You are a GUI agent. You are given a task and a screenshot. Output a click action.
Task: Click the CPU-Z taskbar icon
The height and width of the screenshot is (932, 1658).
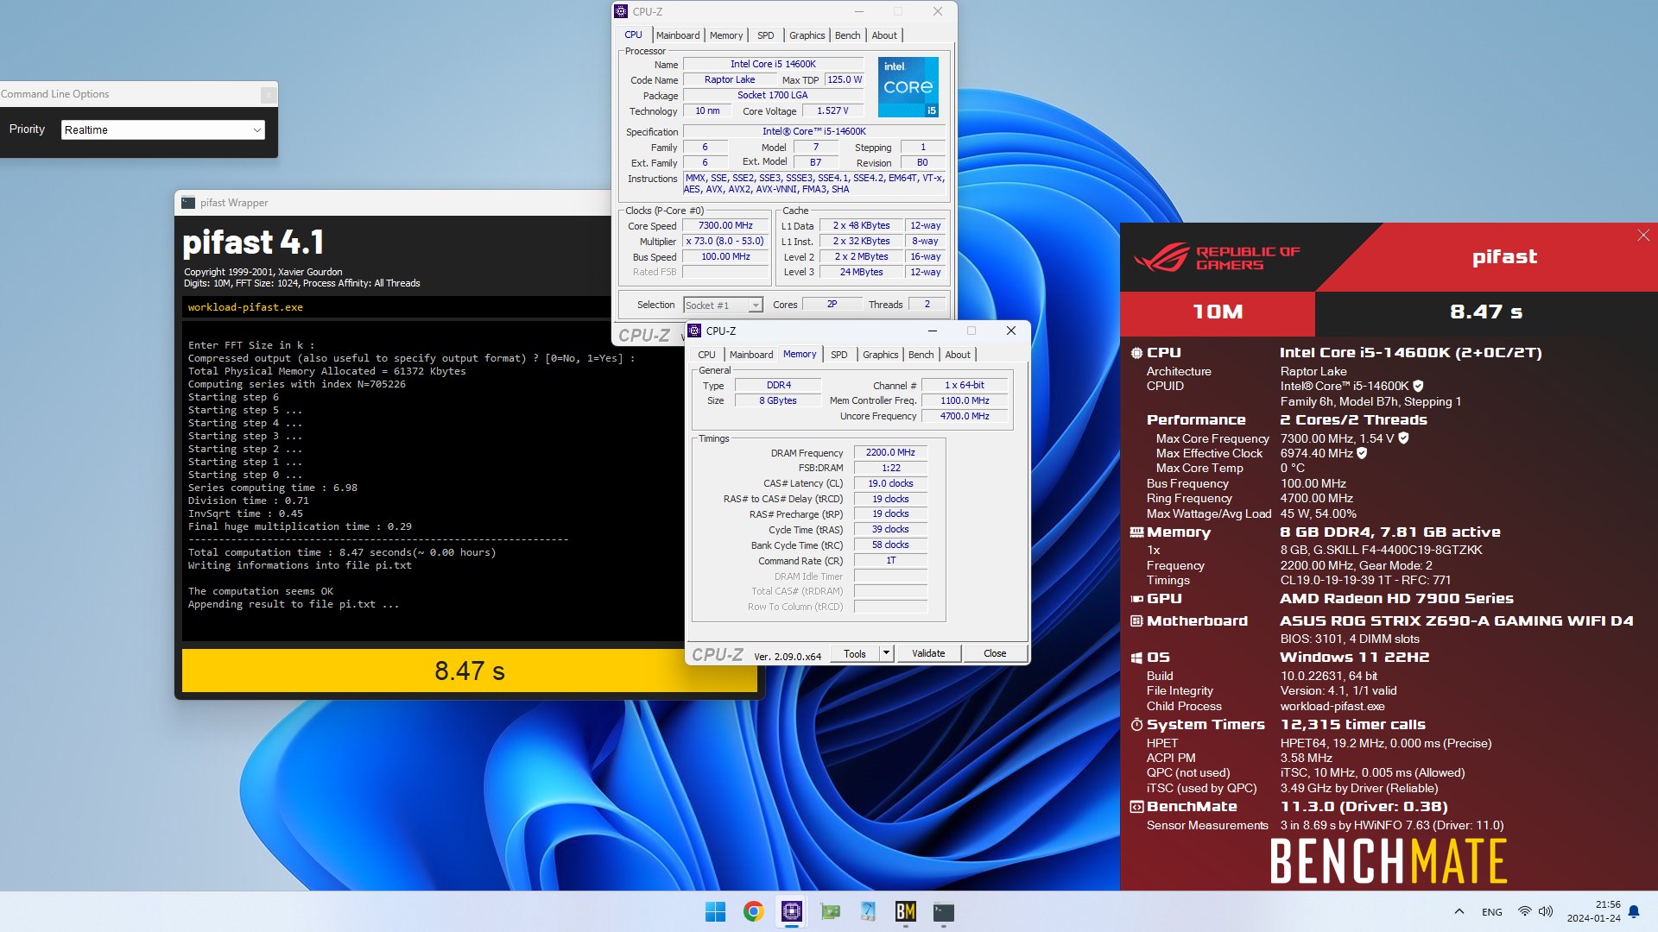click(791, 911)
